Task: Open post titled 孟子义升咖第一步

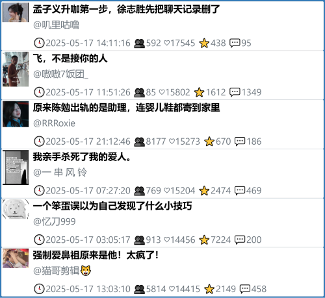Action: point(126,9)
